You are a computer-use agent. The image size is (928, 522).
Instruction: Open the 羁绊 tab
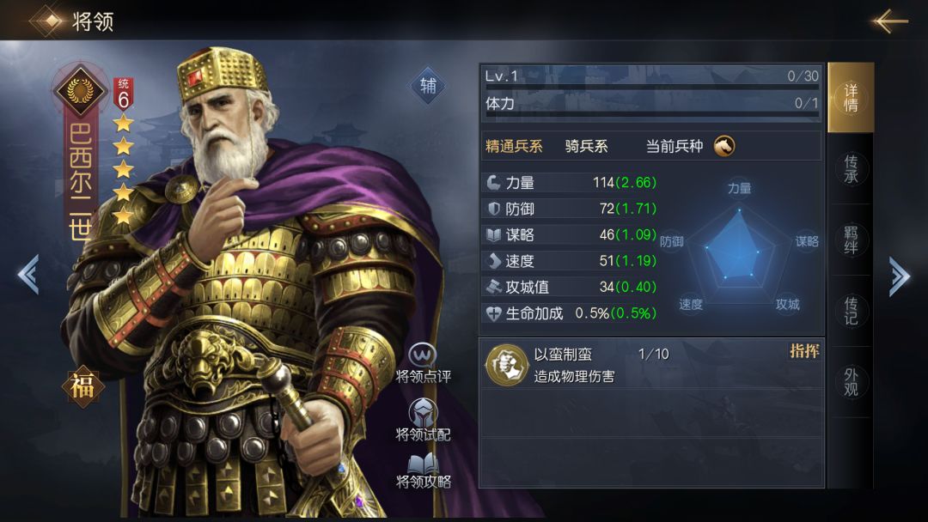coord(851,240)
